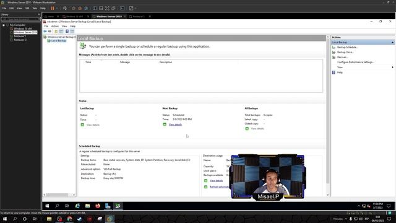Click the thumbnail bar toggle toolbar icon

coord(101,8)
